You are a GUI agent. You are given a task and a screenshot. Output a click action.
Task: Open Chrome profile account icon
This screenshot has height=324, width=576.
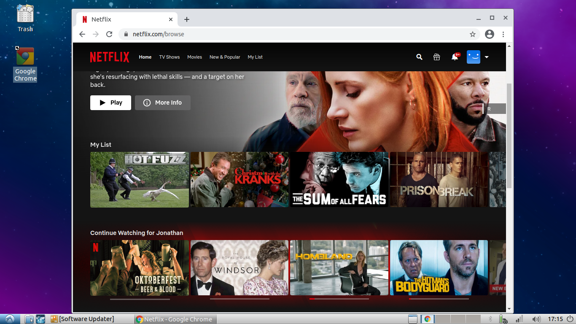490,34
